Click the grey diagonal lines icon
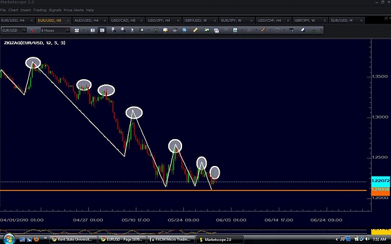 [x=226, y=30]
